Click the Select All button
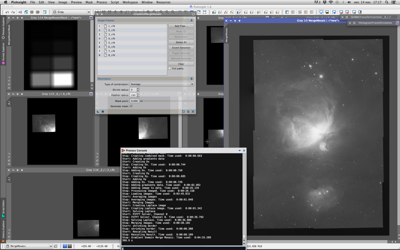The width and height of the screenshot is (400, 250). point(181,42)
